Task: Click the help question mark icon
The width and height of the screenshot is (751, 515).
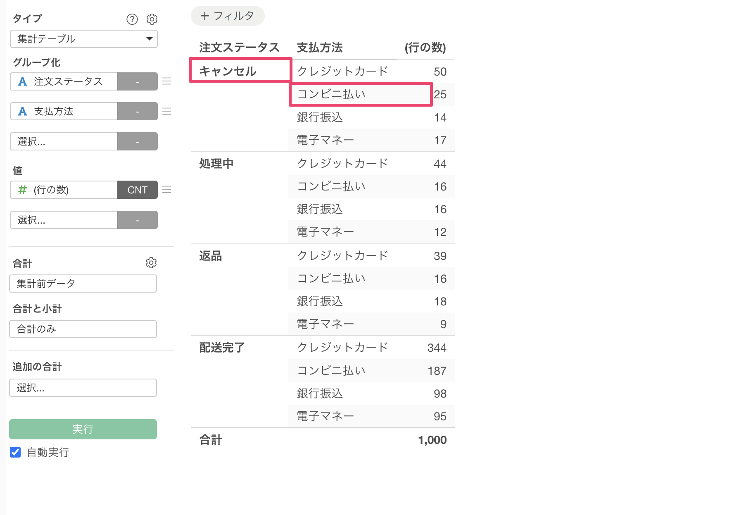Action: click(x=132, y=19)
